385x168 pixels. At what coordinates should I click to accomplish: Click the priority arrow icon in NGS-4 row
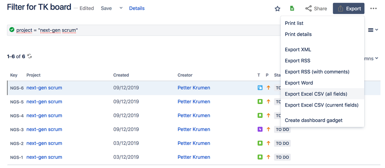[268, 115]
